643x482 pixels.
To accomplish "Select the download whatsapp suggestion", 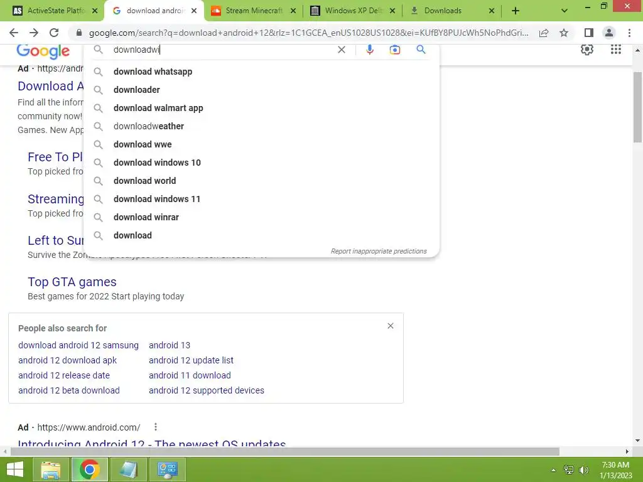I will [x=262, y=72].
